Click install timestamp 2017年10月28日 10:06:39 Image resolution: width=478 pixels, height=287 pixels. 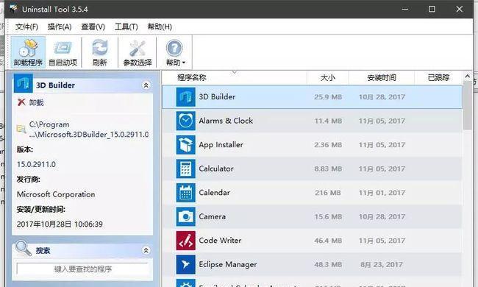pos(60,224)
